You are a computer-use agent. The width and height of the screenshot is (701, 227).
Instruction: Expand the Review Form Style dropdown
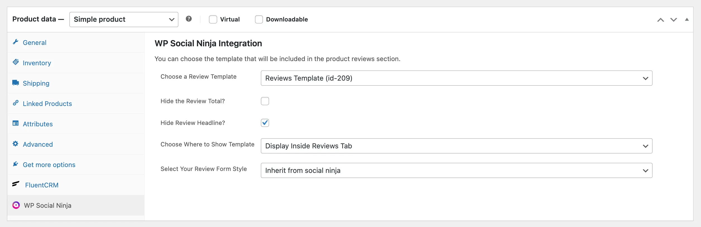456,170
